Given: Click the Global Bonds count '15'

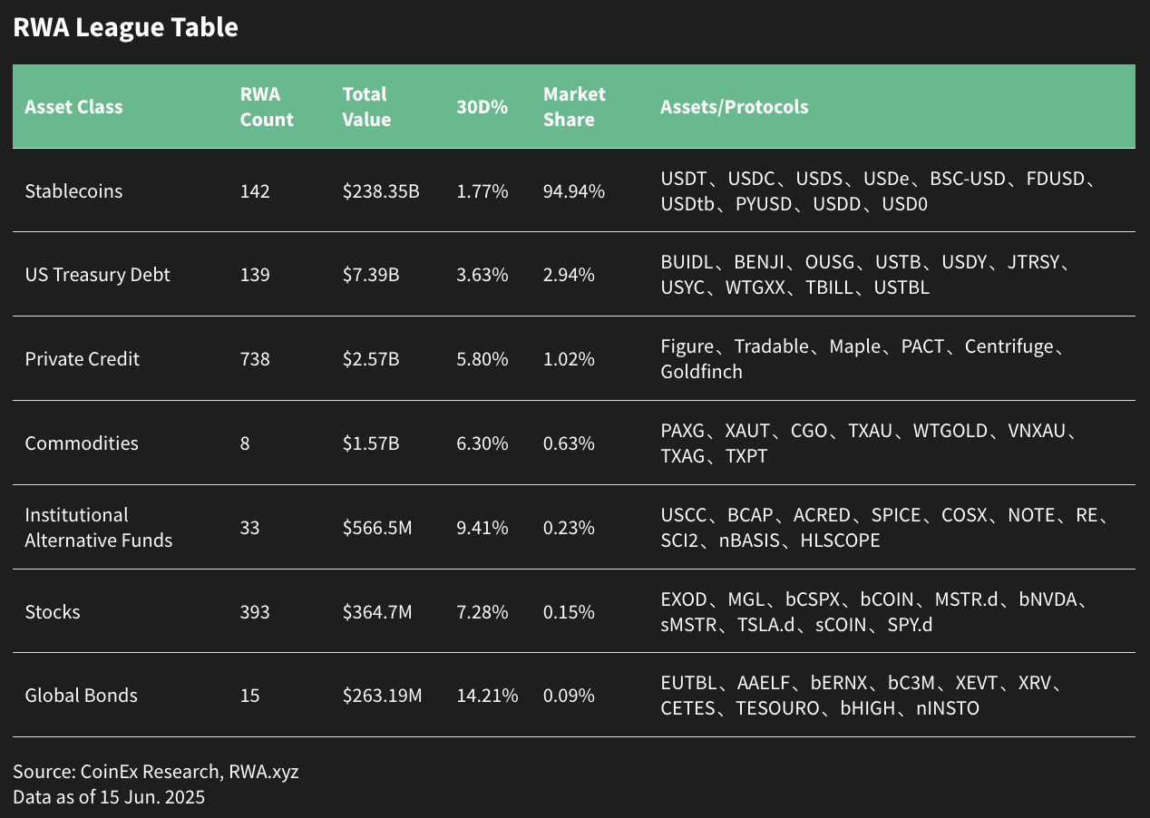Looking at the screenshot, I should tap(249, 696).
